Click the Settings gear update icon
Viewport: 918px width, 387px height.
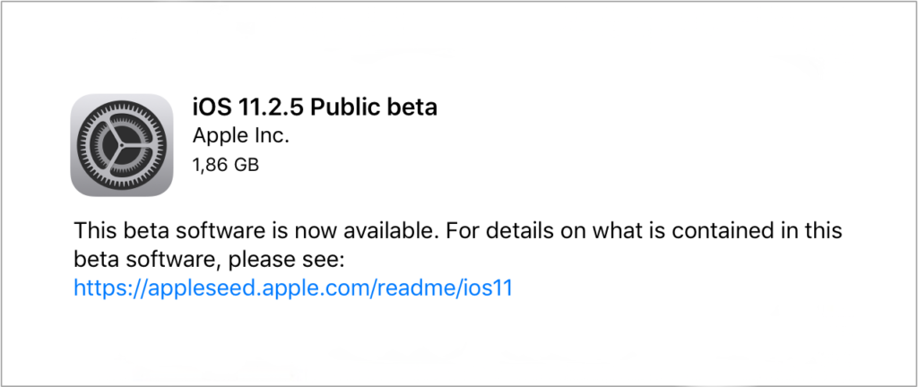click(122, 145)
